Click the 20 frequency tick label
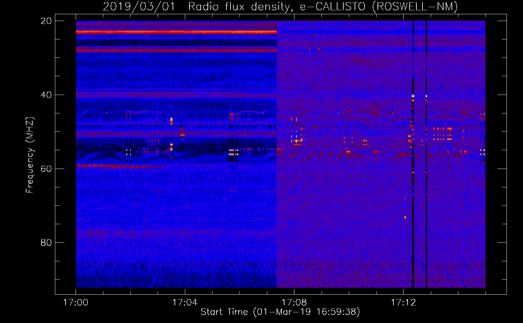 (x=46, y=21)
